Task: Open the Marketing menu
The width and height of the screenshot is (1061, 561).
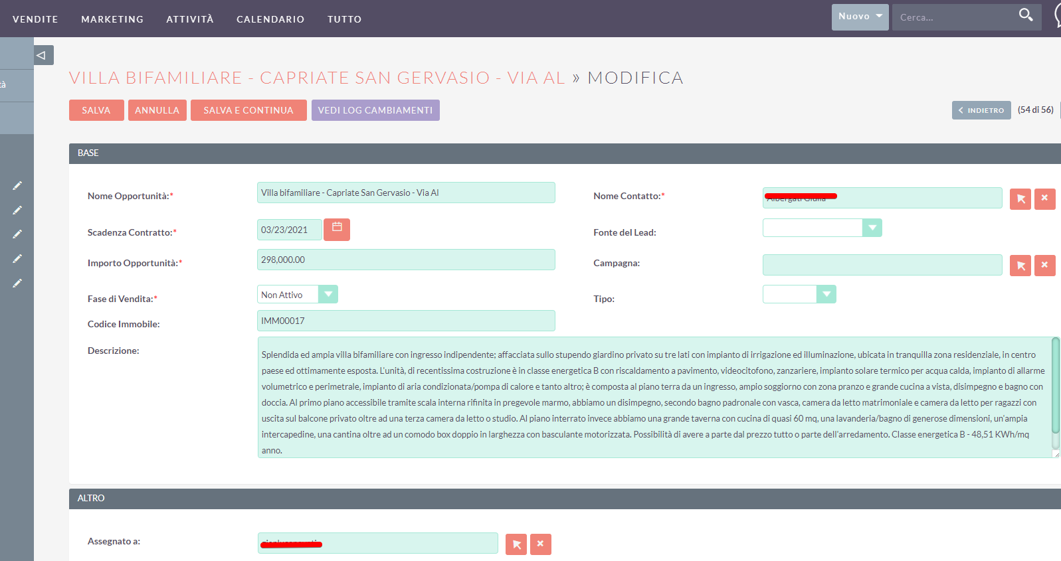Action: click(112, 19)
